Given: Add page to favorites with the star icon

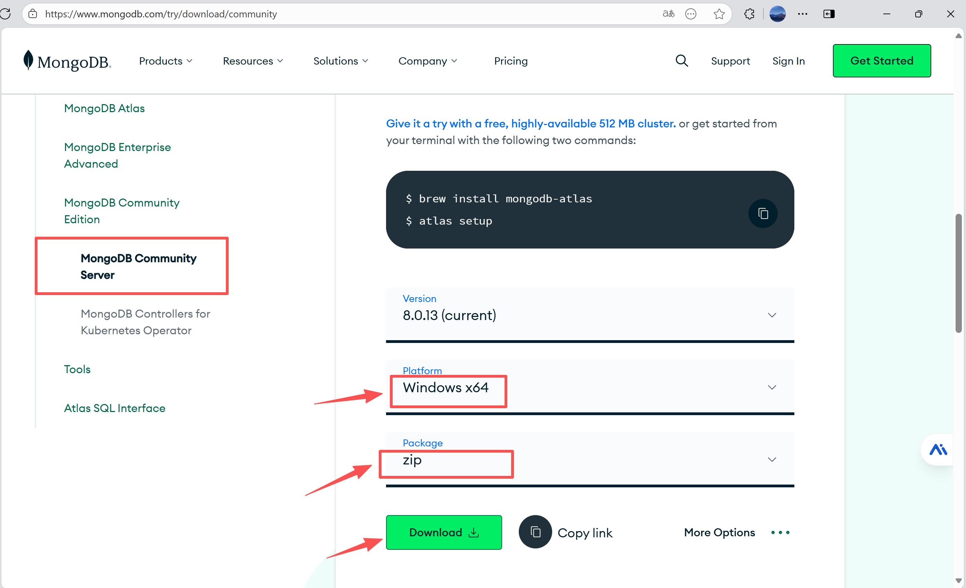Looking at the screenshot, I should click(x=719, y=14).
